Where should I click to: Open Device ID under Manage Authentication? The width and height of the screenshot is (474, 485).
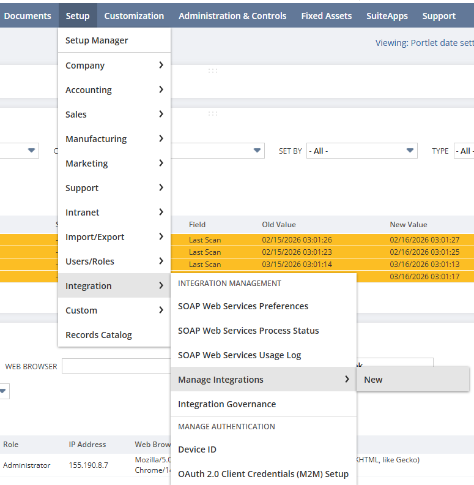tap(264, 449)
